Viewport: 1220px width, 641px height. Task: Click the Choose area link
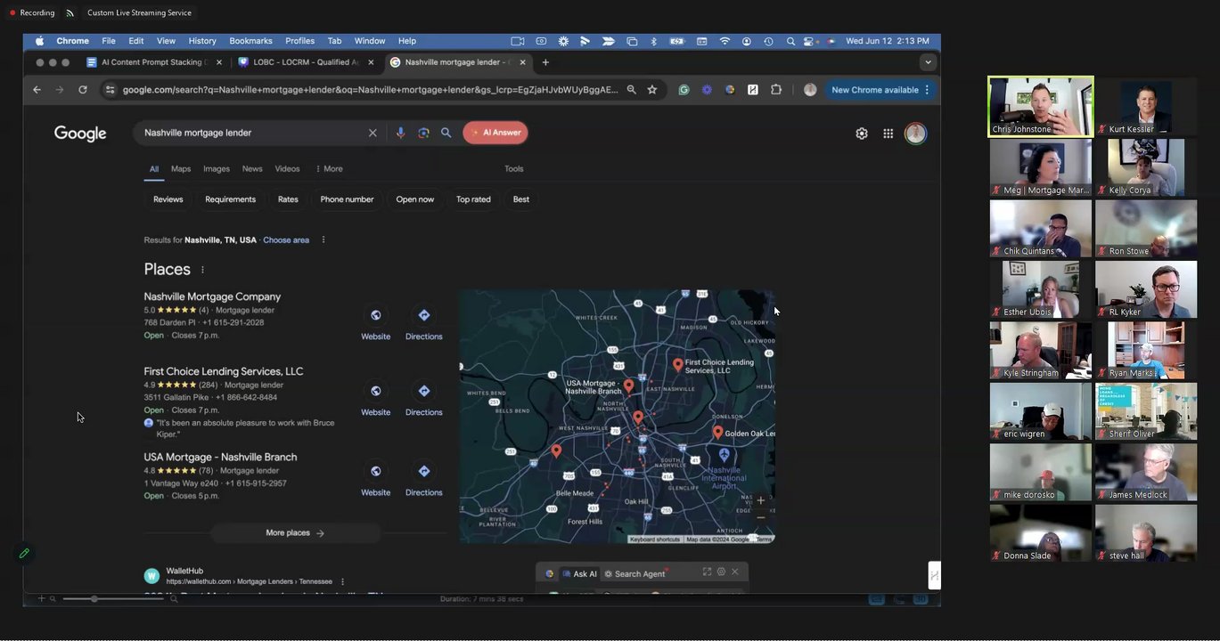[x=286, y=240]
